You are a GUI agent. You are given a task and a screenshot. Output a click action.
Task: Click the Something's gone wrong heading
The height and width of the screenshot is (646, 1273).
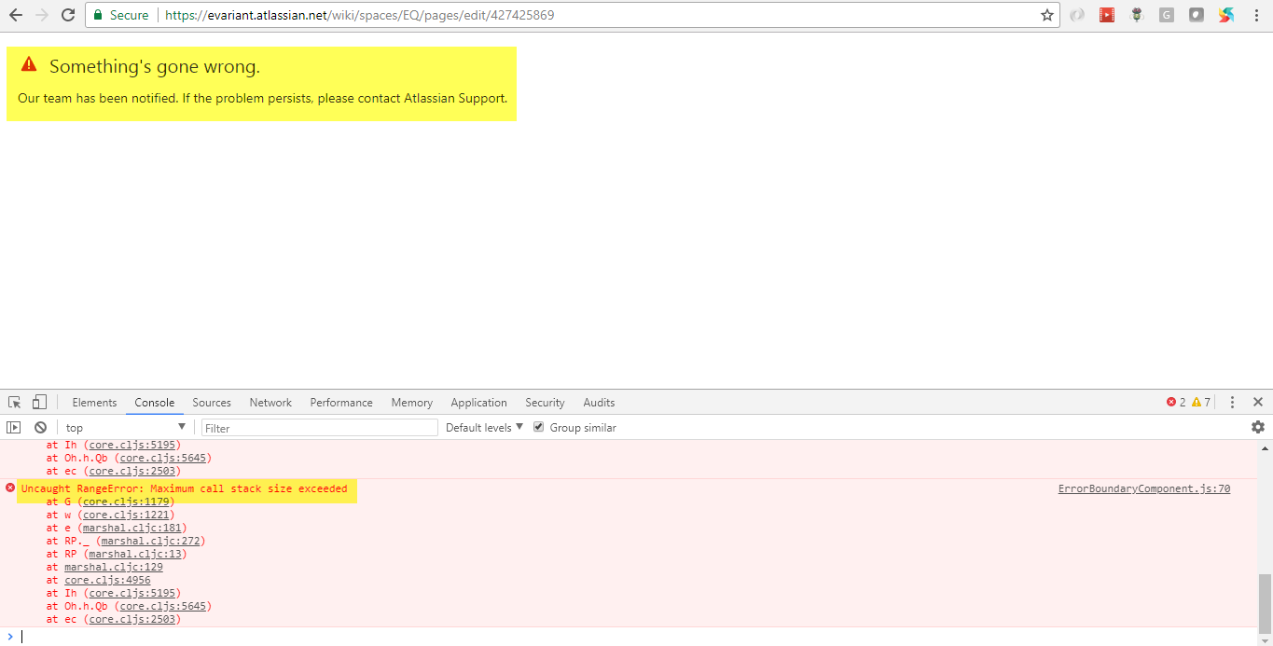pos(155,66)
